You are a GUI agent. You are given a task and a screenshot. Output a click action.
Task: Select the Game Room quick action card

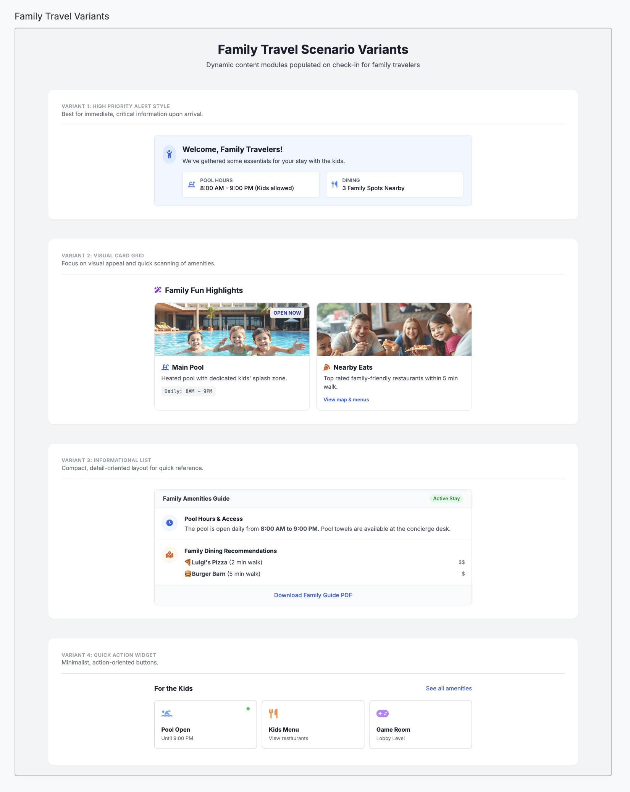click(421, 724)
